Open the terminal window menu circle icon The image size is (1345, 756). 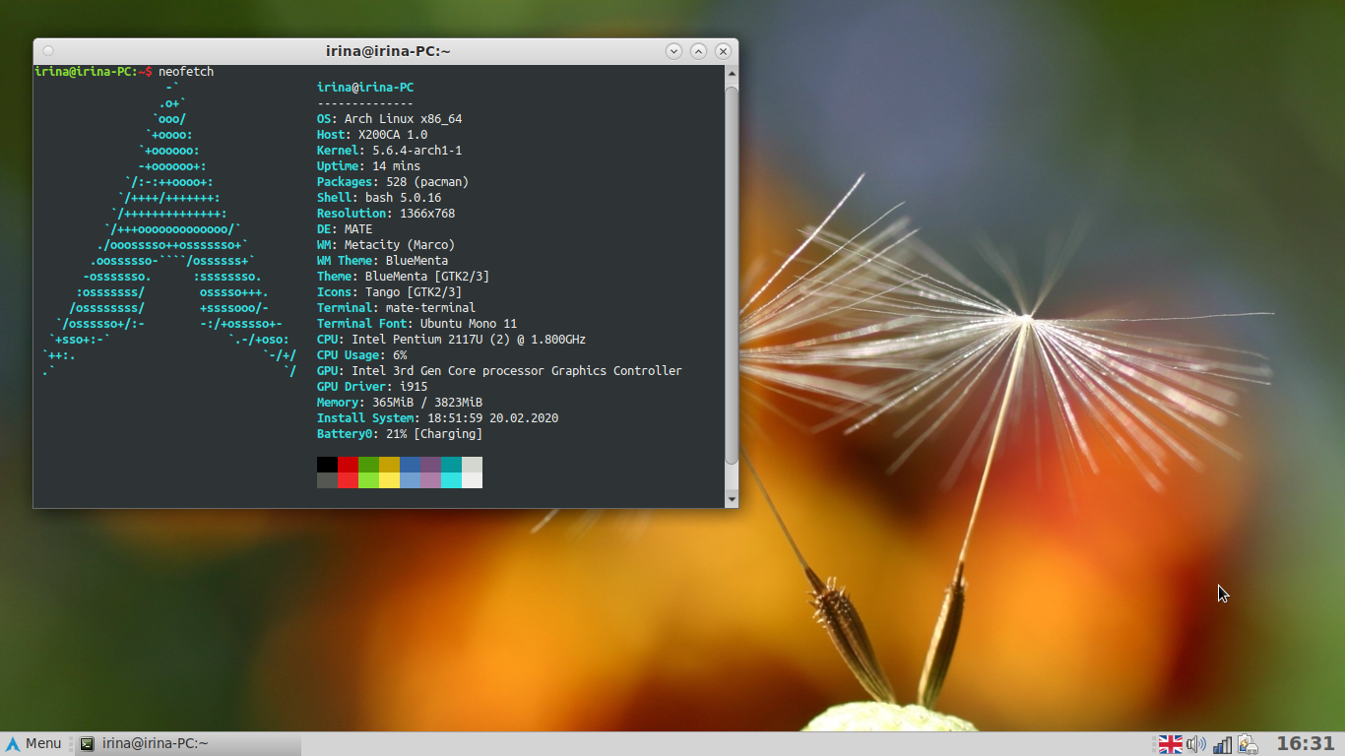(48, 51)
